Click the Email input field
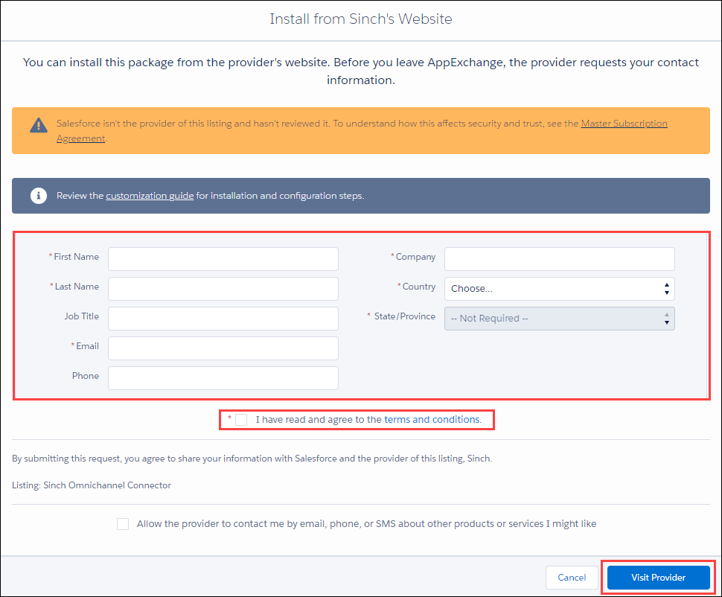Screen dimensions: 722x597 [223, 348]
